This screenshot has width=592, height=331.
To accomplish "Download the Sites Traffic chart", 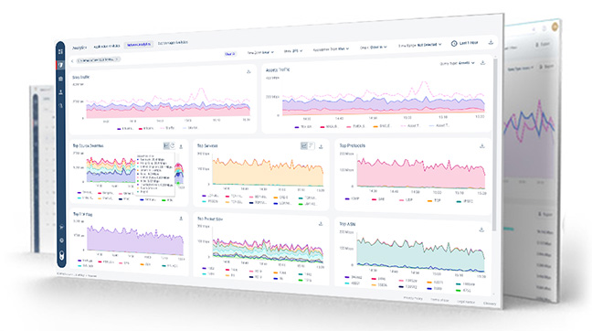I will [248, 71].
